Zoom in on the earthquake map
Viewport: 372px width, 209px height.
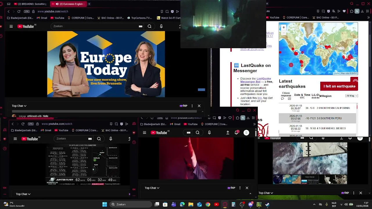point(284,28)
